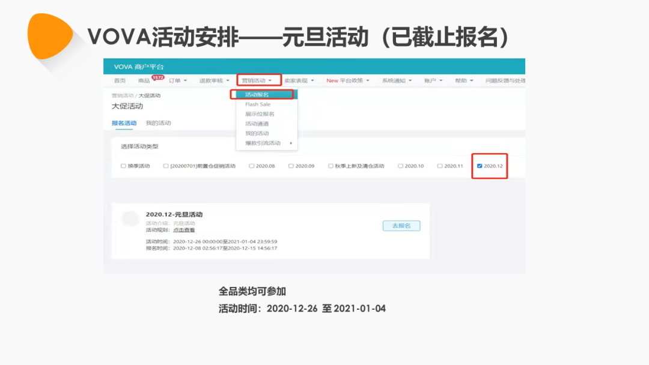The image size is (649, 365).
Task: Select the 2020.09 checkbox
Action: point(291,166)
